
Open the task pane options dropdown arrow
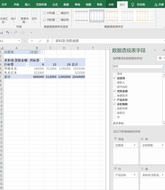[x=155, y=50]
